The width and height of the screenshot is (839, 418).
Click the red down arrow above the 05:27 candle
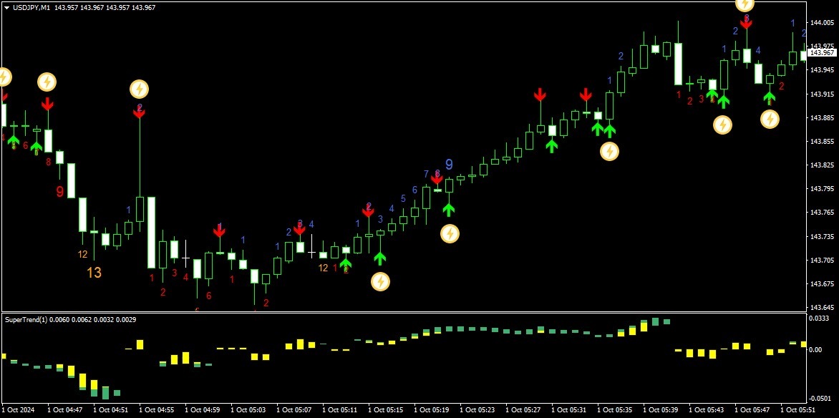[540, 96]
